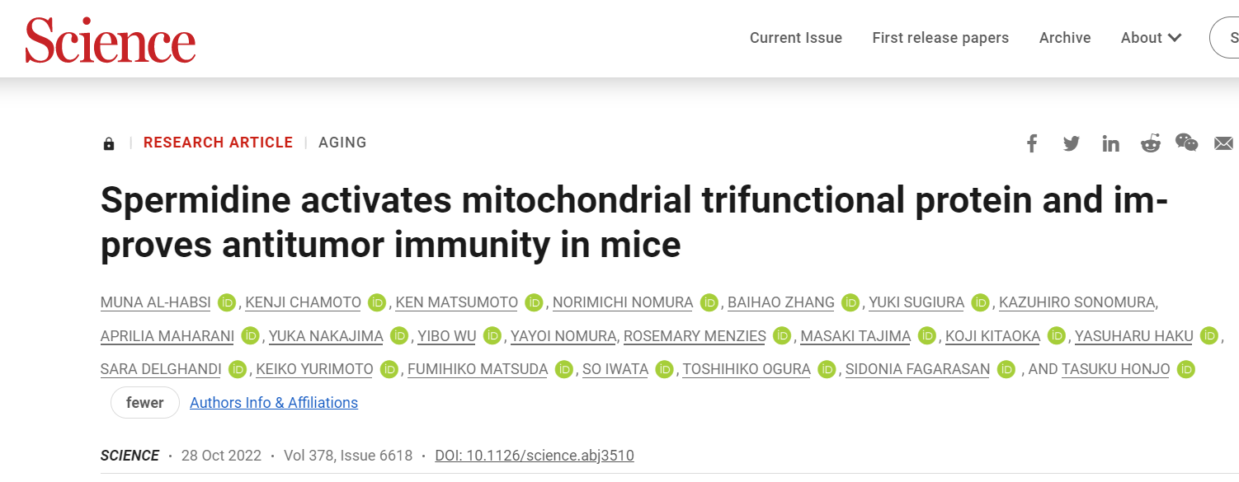Open the DOI 10.1126/science.abj3510 link

click(x=535, y=456)
